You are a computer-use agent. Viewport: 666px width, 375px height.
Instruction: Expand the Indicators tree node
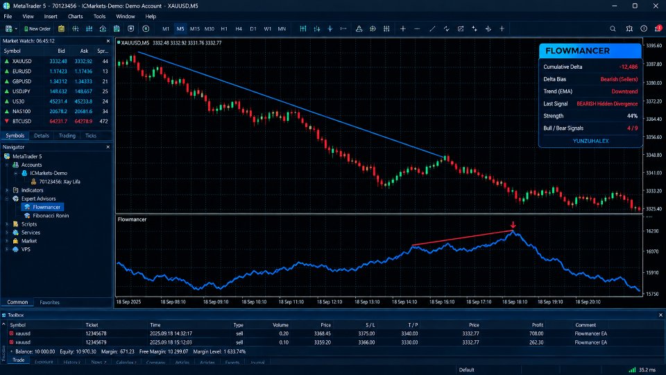tap(7, 190)
